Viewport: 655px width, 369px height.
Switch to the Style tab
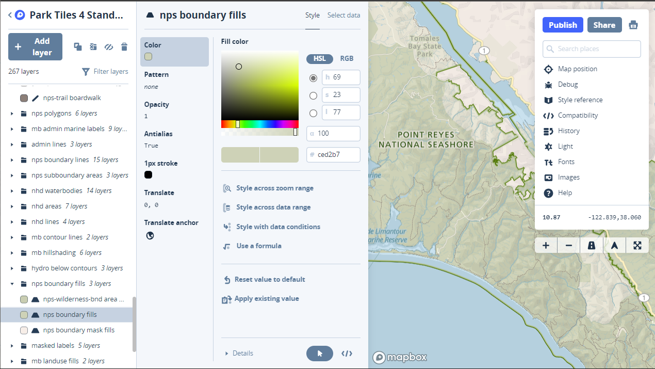click(313, 15)
